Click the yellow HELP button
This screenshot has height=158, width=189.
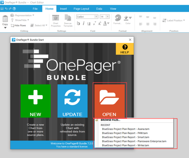pos(125,49)
